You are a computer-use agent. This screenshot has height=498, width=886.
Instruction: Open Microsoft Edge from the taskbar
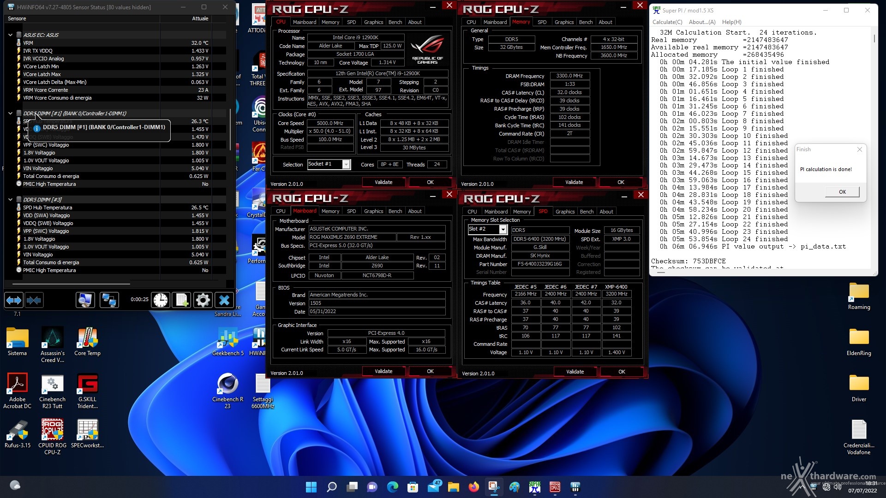point(392,487)
